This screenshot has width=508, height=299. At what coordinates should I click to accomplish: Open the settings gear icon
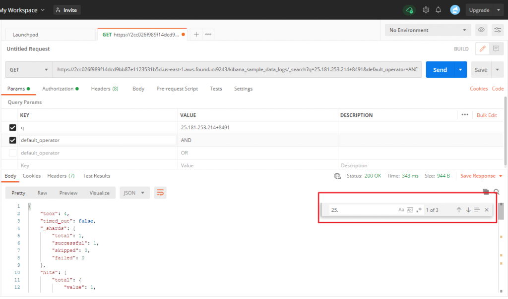[426, 10]
